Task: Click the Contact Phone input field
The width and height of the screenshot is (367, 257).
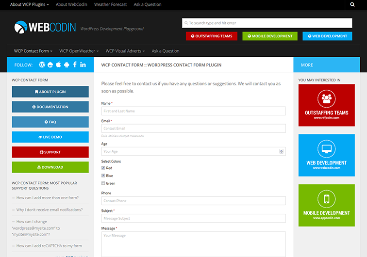Action: pyautogui.click(x=193, y=201)
